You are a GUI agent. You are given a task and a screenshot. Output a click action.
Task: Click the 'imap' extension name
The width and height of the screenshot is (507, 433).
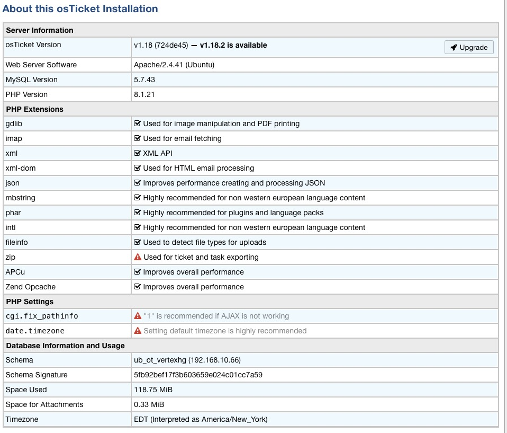click(x=14, y=139)
